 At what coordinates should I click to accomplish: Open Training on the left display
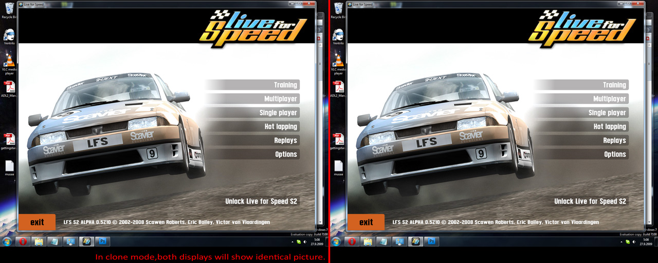point(252,85)
